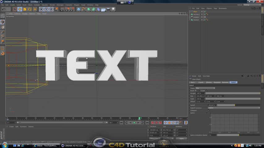Adjust the Falloff percentage slider

click(x=238, y=105)
